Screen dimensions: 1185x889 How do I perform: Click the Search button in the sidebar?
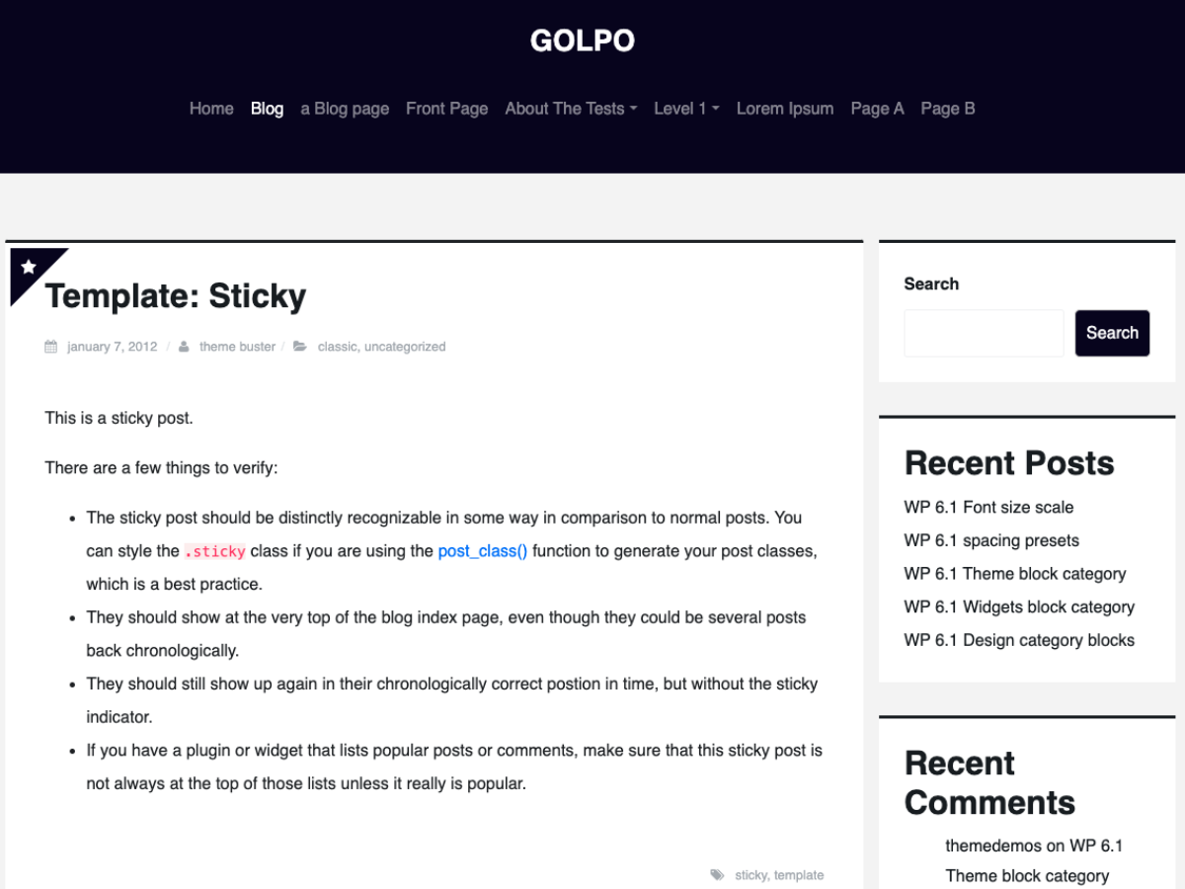[x=1112, y=333]
